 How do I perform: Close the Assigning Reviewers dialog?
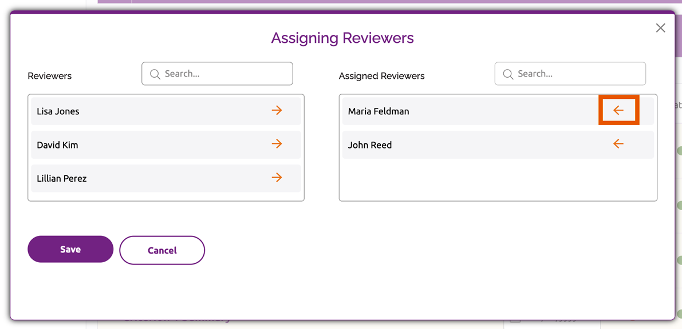click(x=660, y=27)
